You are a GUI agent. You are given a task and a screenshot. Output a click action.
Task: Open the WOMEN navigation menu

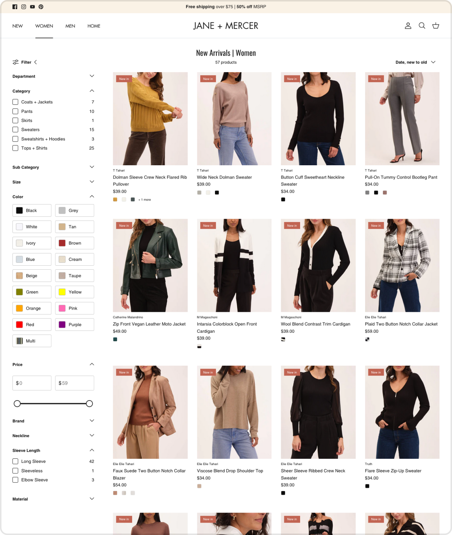(44, 26)
